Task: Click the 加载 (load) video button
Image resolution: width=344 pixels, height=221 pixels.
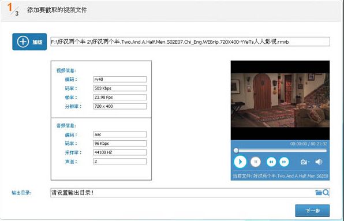Action: 29,42
